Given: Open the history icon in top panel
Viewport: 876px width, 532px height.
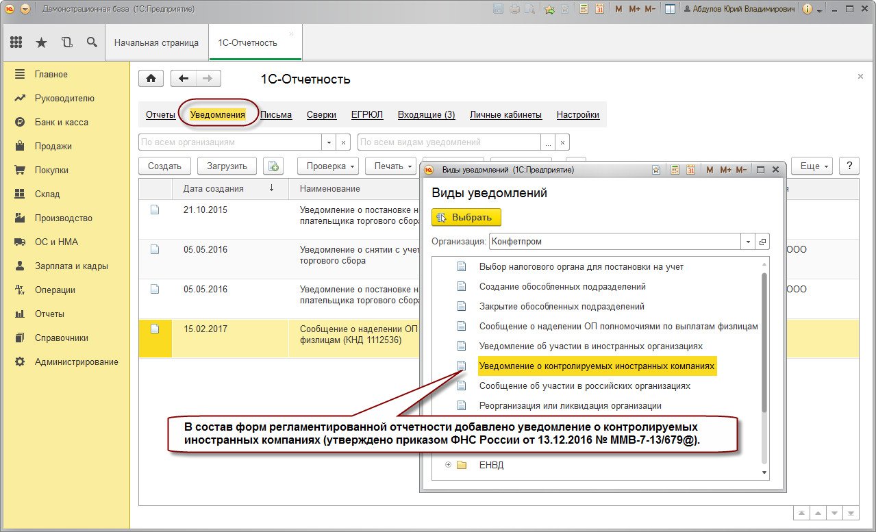Looking at the screenshot, I should 66,42.
